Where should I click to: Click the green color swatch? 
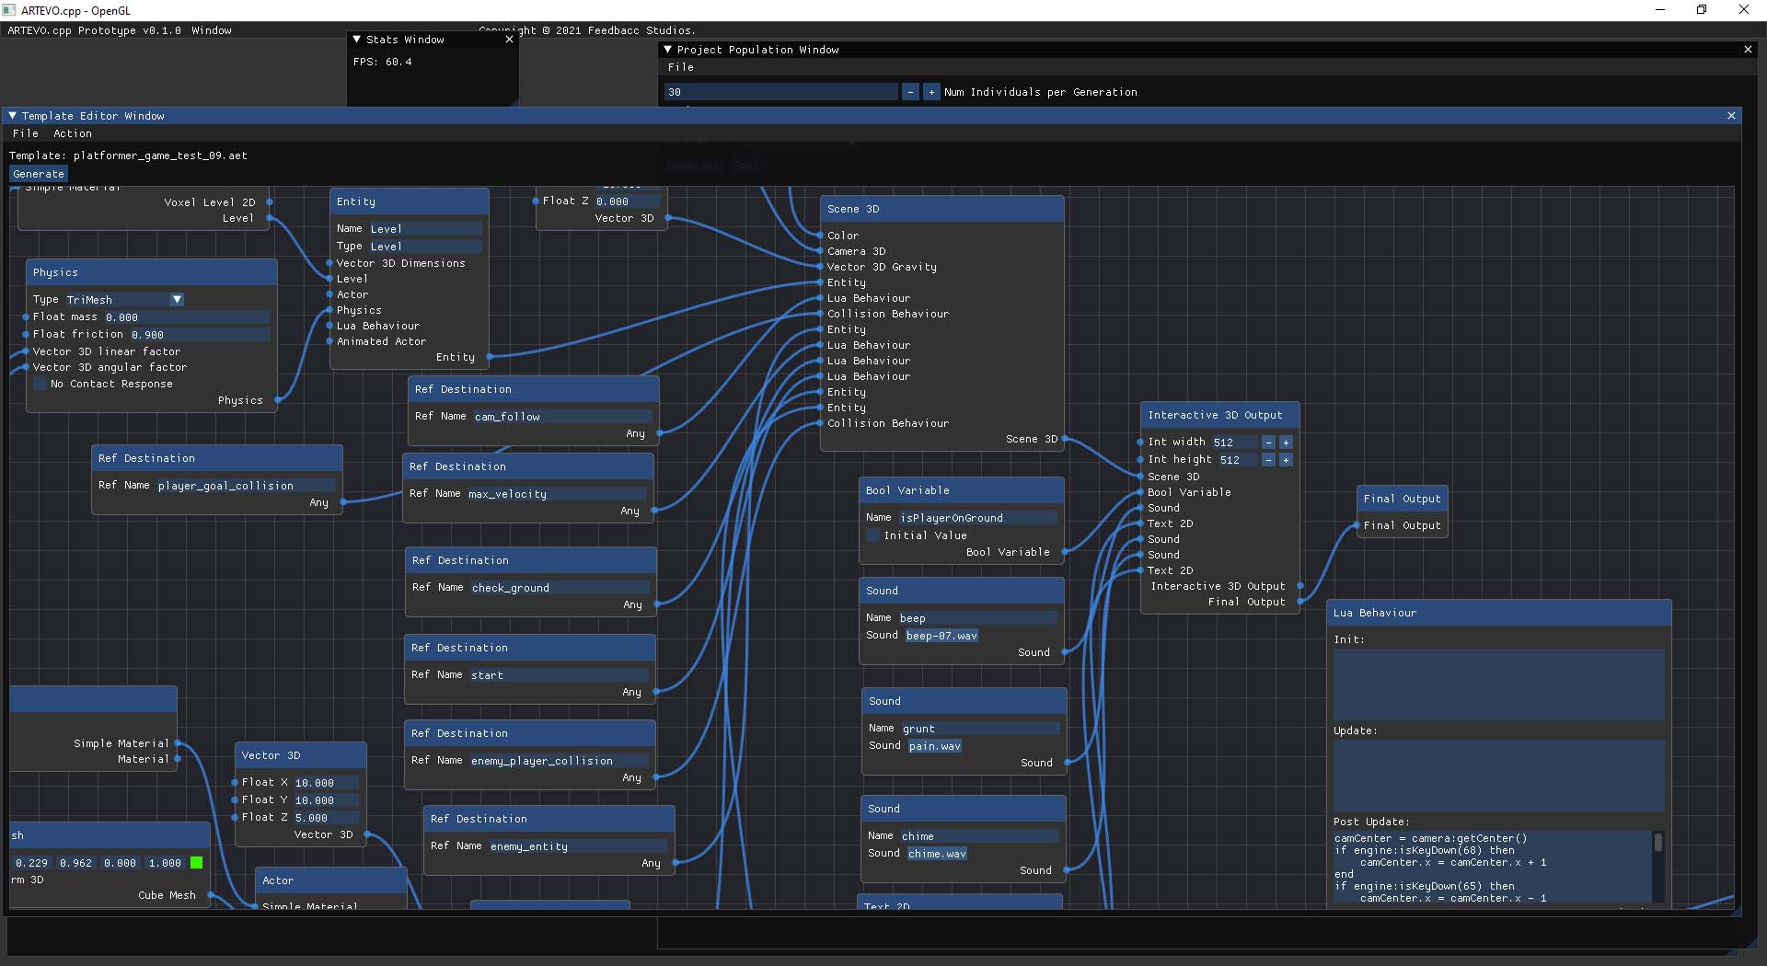coord(196,863)
